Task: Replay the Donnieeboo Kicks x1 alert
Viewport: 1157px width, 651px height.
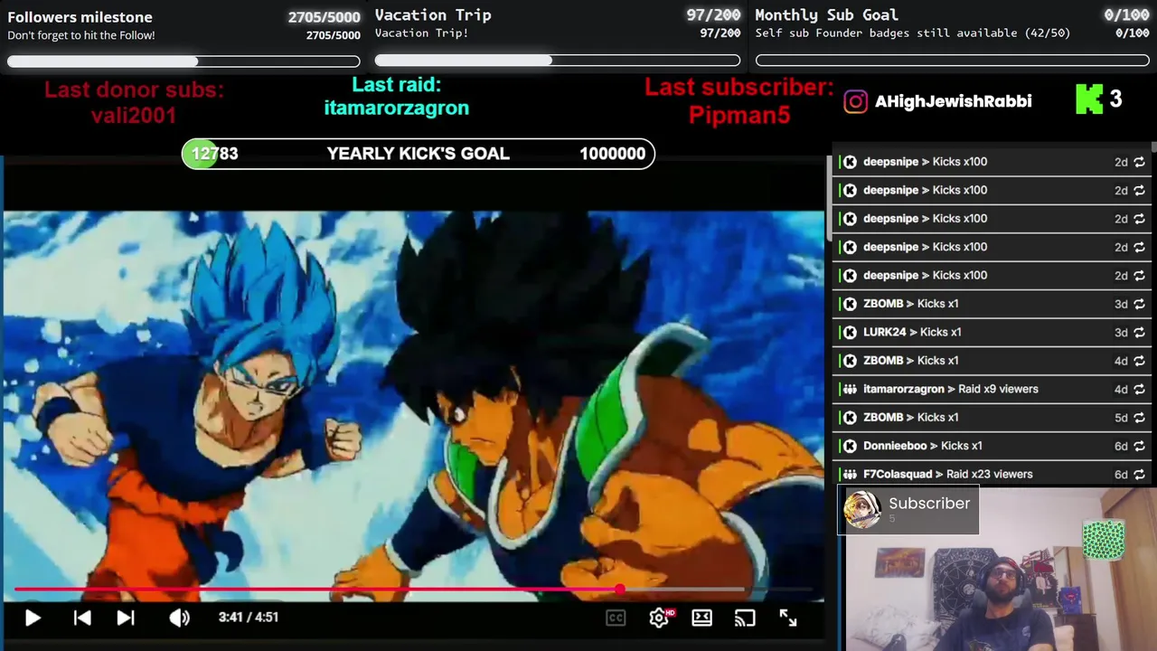Action: [x=1139, y=446]
